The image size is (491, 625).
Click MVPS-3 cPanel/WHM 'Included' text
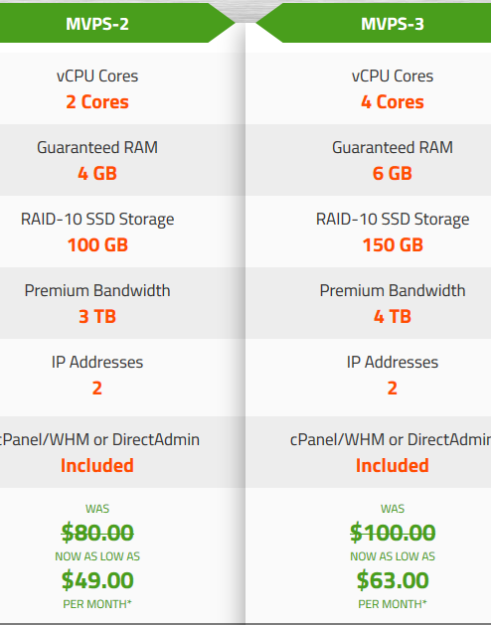coord(393,466)
